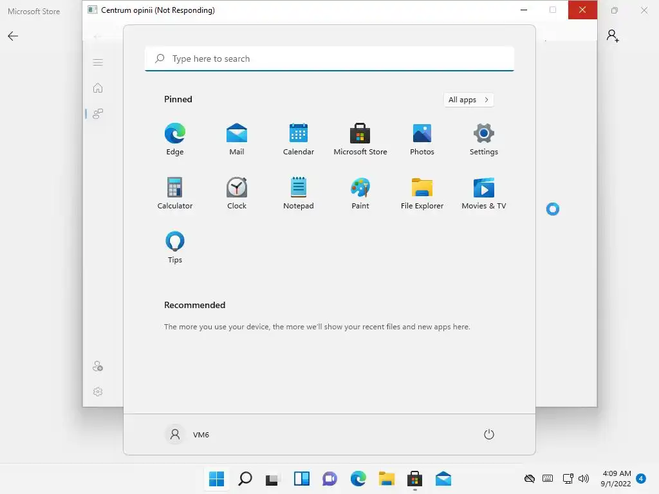Click the cloud sync tray icon
Image resolution: width=659 pixels, height=494 pixels.
[530, 479]
